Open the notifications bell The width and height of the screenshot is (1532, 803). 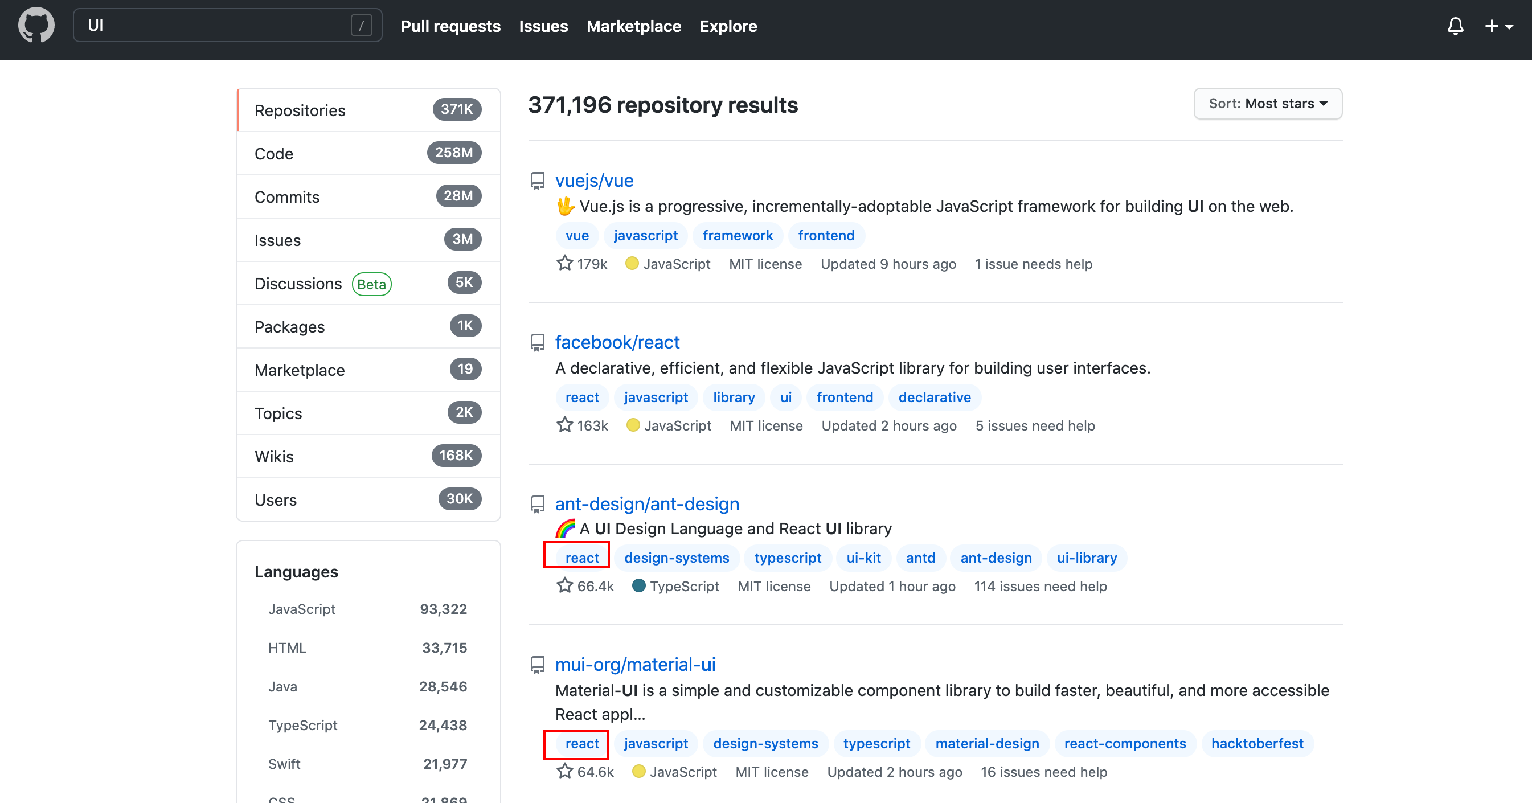click(x=1455, y=26)
